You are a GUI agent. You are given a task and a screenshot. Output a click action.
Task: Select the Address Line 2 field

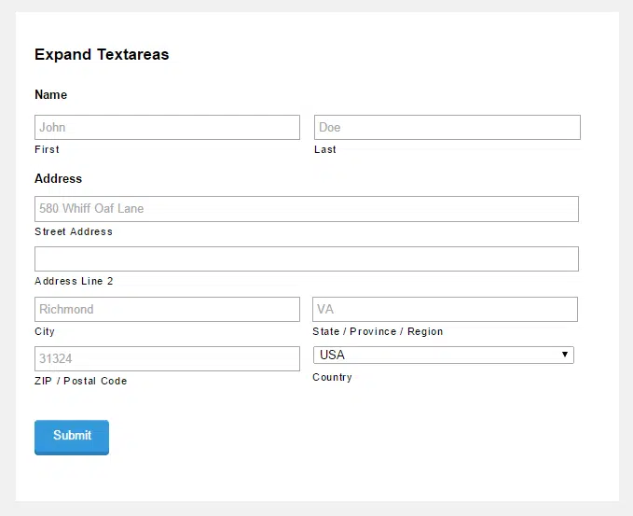pos(307,258)
